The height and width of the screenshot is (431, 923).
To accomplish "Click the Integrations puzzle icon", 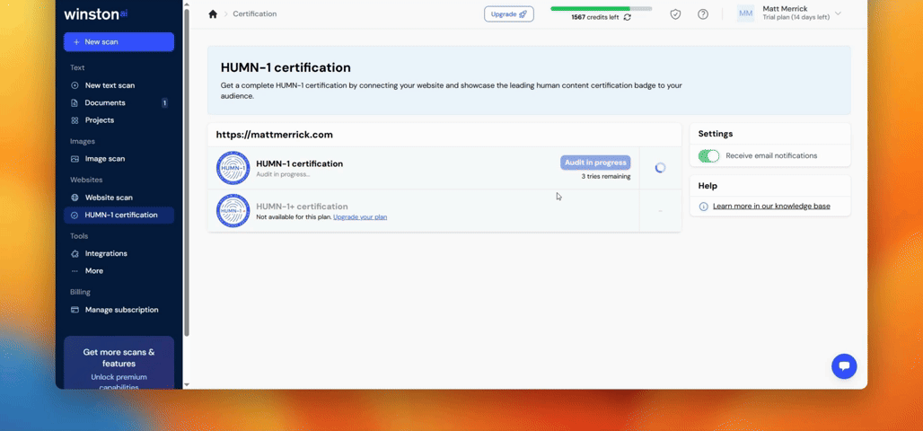I will pos(75,254).
